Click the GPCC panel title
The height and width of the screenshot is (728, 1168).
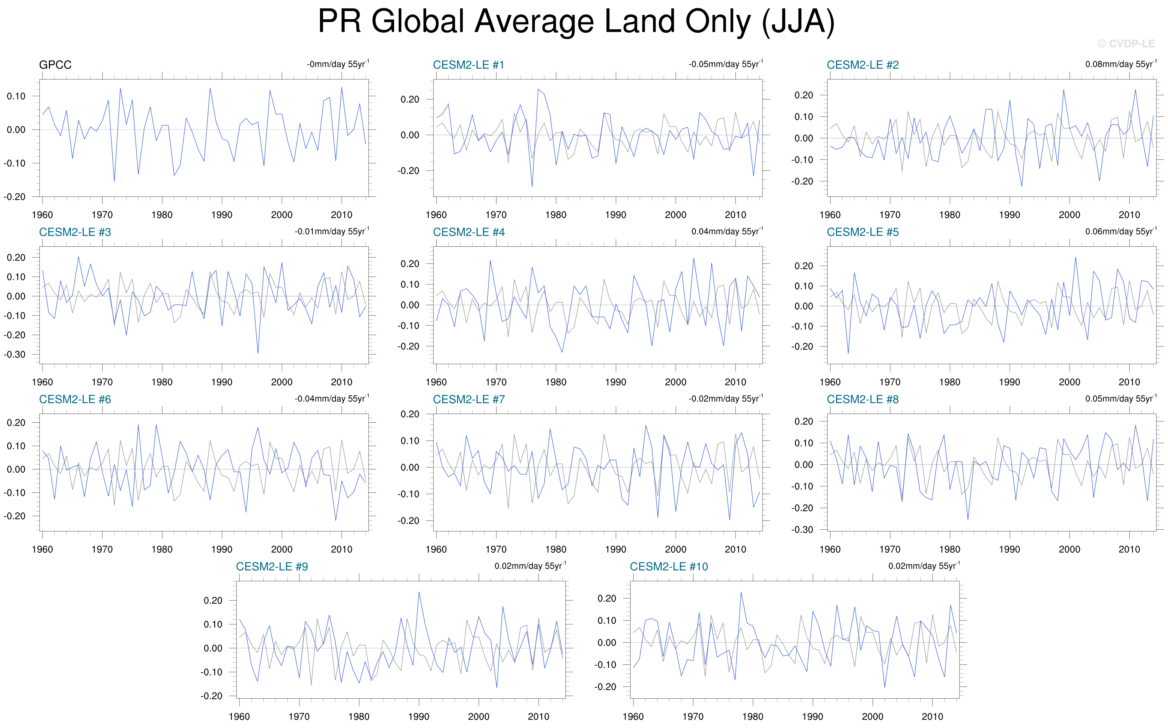[55, 65]
